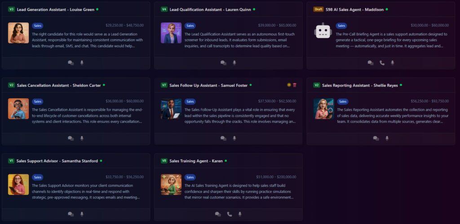Click Sales tag on Shellie Reyes card
This screenshot has width=460, height=224.
point(343,102)
